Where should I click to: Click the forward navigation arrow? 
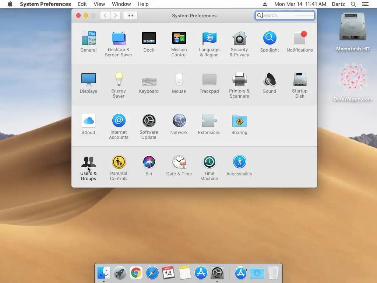(x=115, y=15)
